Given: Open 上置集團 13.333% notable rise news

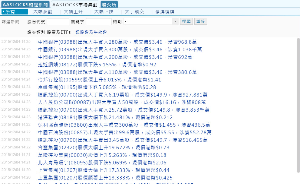Looking at the screenshot, I should click(x=105, y=178).
